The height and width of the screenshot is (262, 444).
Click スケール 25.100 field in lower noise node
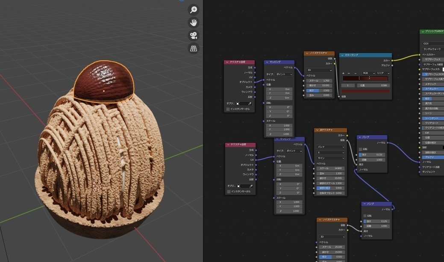(332, 247)
